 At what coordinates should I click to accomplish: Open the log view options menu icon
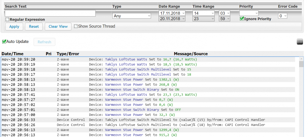300,42
